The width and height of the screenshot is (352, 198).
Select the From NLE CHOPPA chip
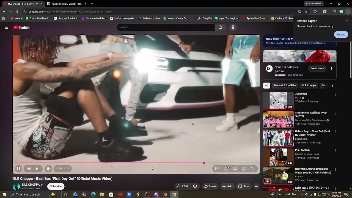285,86
